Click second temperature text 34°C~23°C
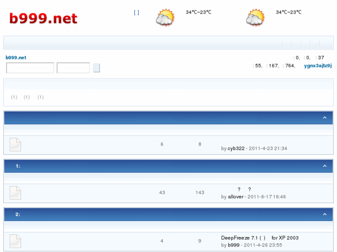The image size is (337, 252). click(289, 12)
